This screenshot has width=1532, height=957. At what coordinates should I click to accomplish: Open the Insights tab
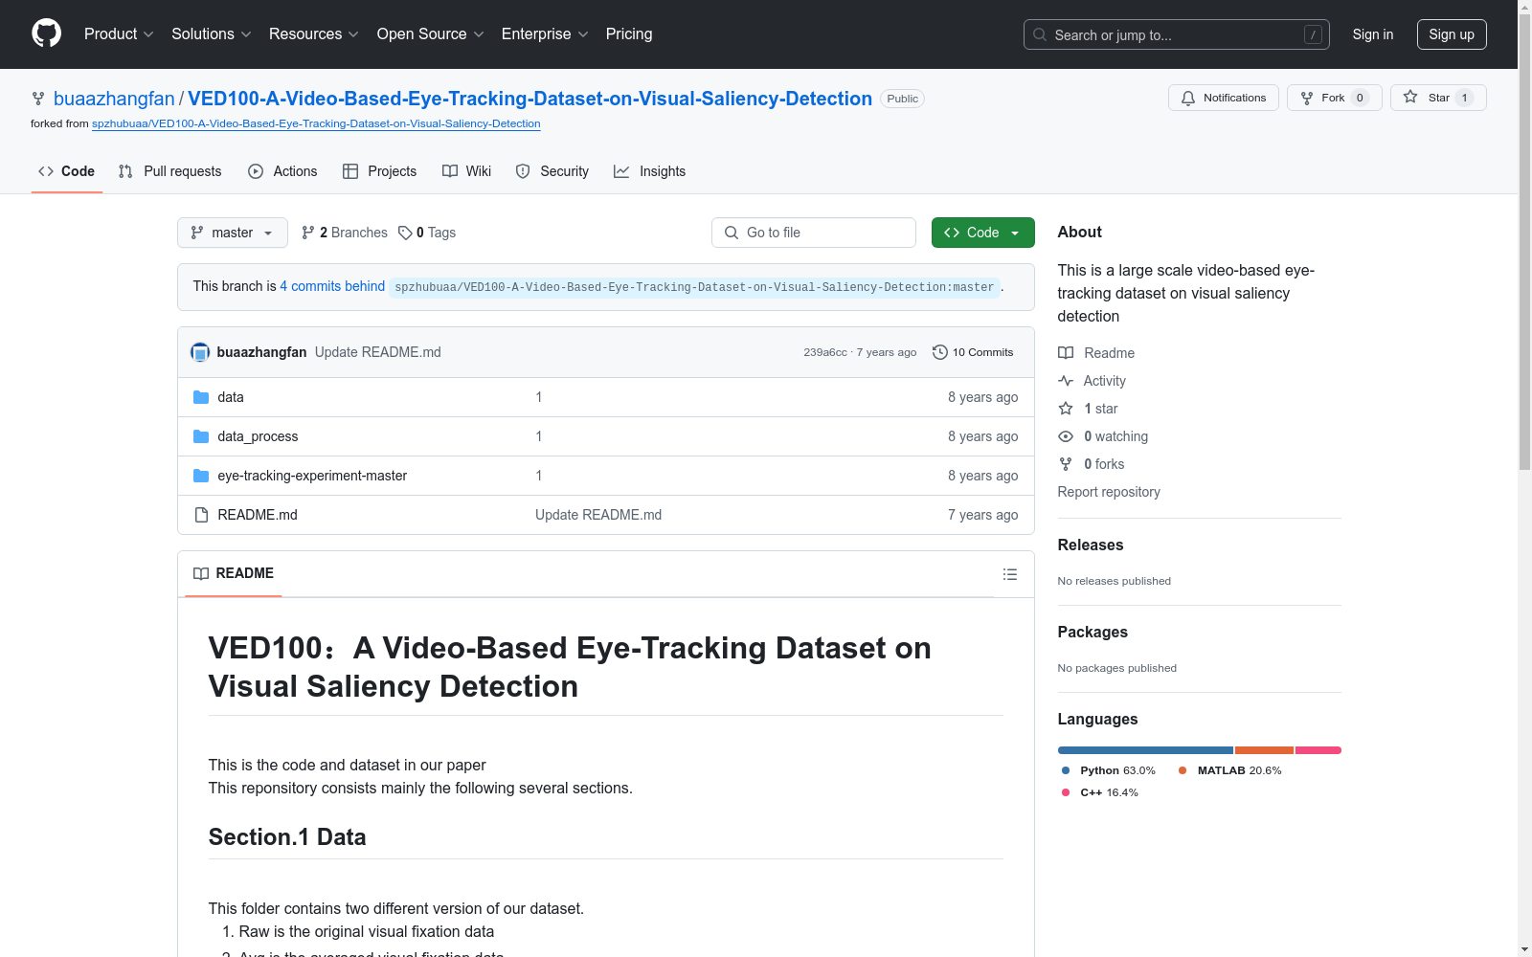pyautogui.click(x=650, y=171)
